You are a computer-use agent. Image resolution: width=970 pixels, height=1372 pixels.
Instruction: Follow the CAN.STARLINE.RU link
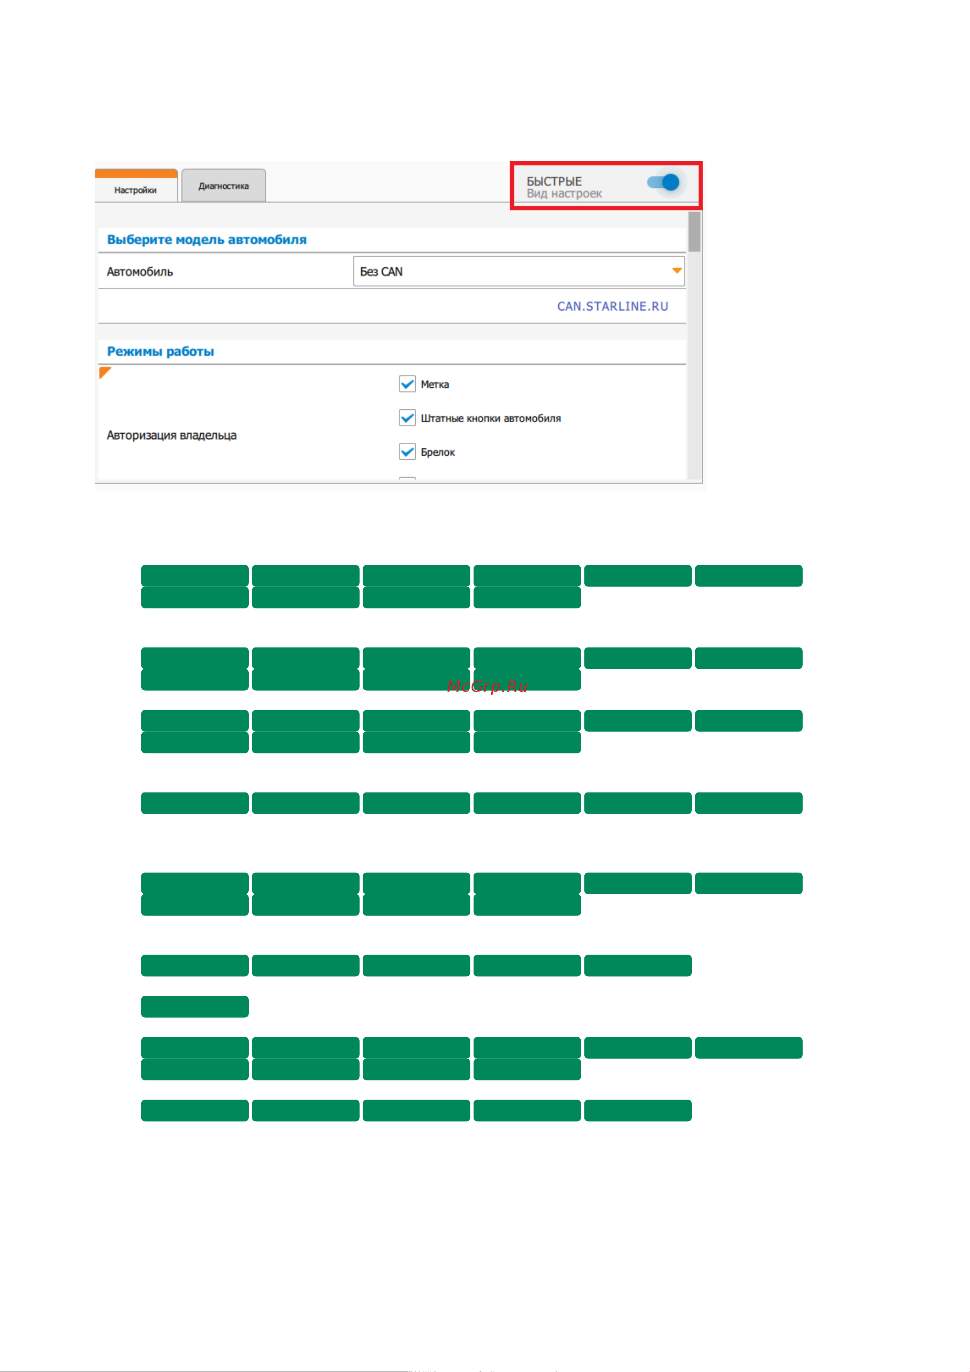tap(612, 307)
